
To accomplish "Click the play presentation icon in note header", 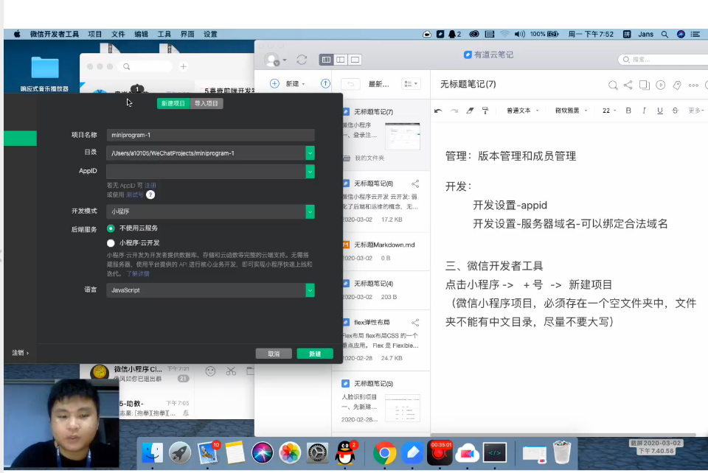I will coord(661,85).
